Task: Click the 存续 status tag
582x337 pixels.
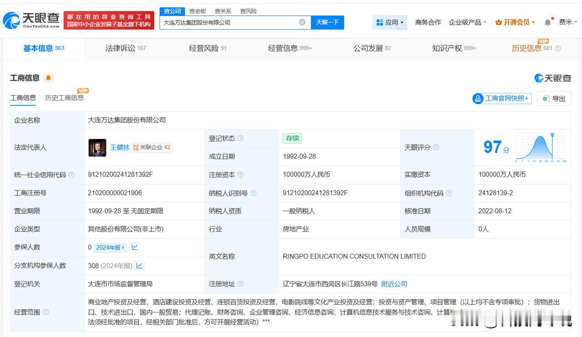Action: 292,138
